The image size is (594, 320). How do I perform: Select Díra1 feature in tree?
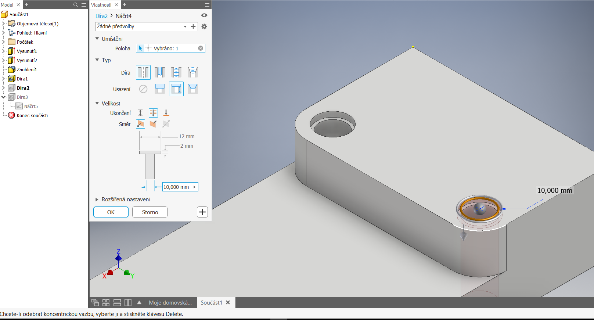click(x=22, y=79)
